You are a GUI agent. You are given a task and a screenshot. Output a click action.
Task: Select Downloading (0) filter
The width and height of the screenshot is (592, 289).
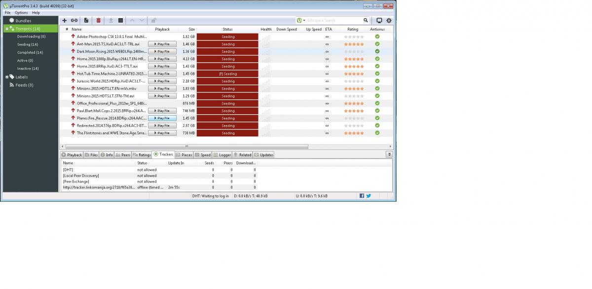point(31,36)
